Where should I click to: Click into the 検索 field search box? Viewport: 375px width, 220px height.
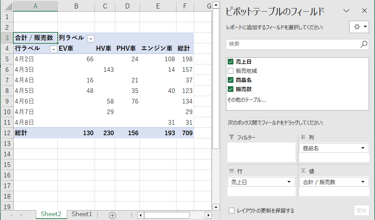(293, 44)
